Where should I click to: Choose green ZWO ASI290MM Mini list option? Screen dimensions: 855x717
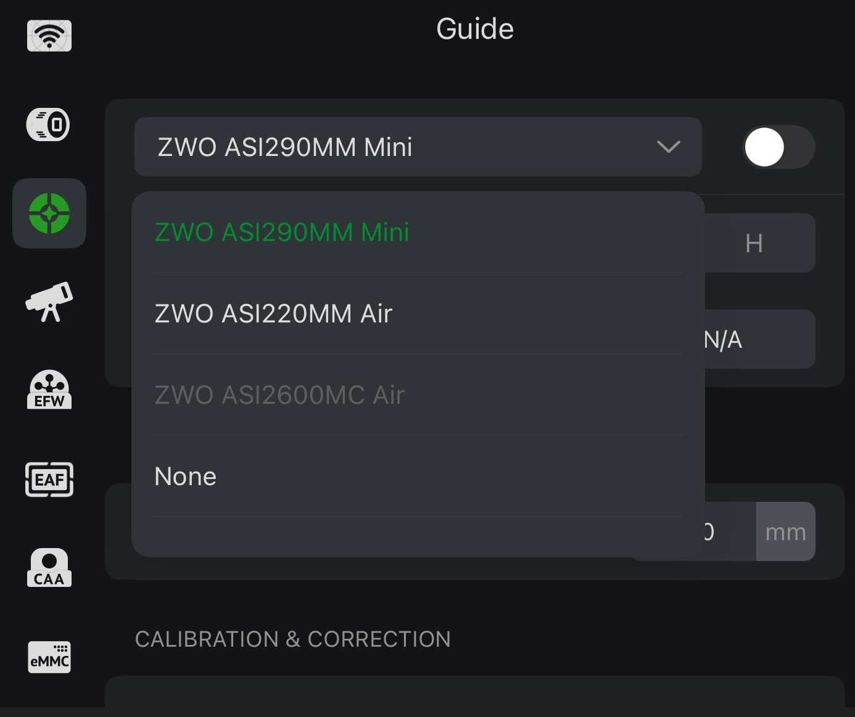tap(282, 232)
